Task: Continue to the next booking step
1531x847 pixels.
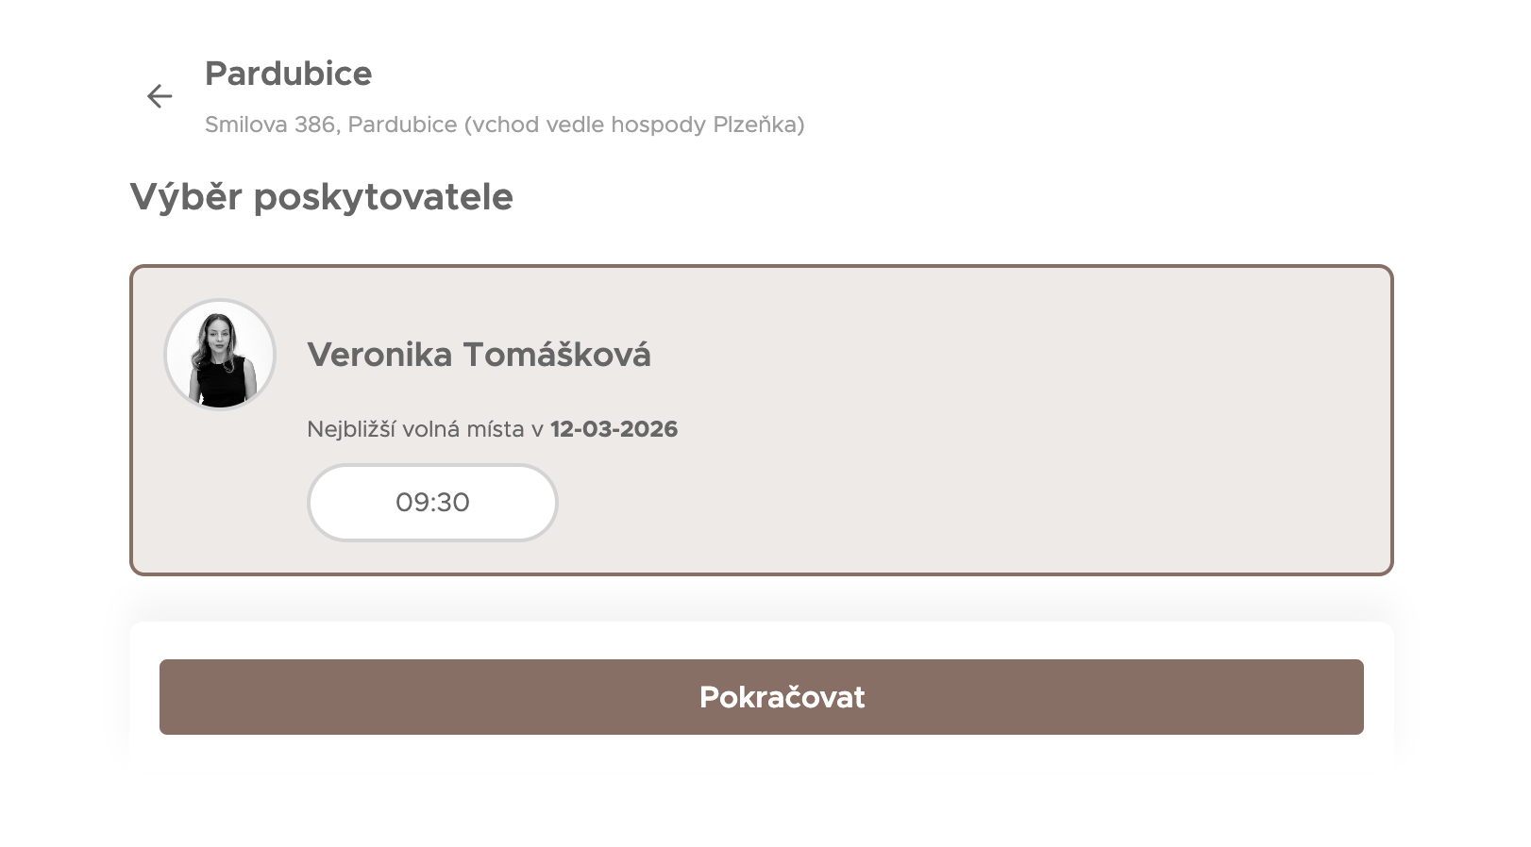Action: pos(761,697)
